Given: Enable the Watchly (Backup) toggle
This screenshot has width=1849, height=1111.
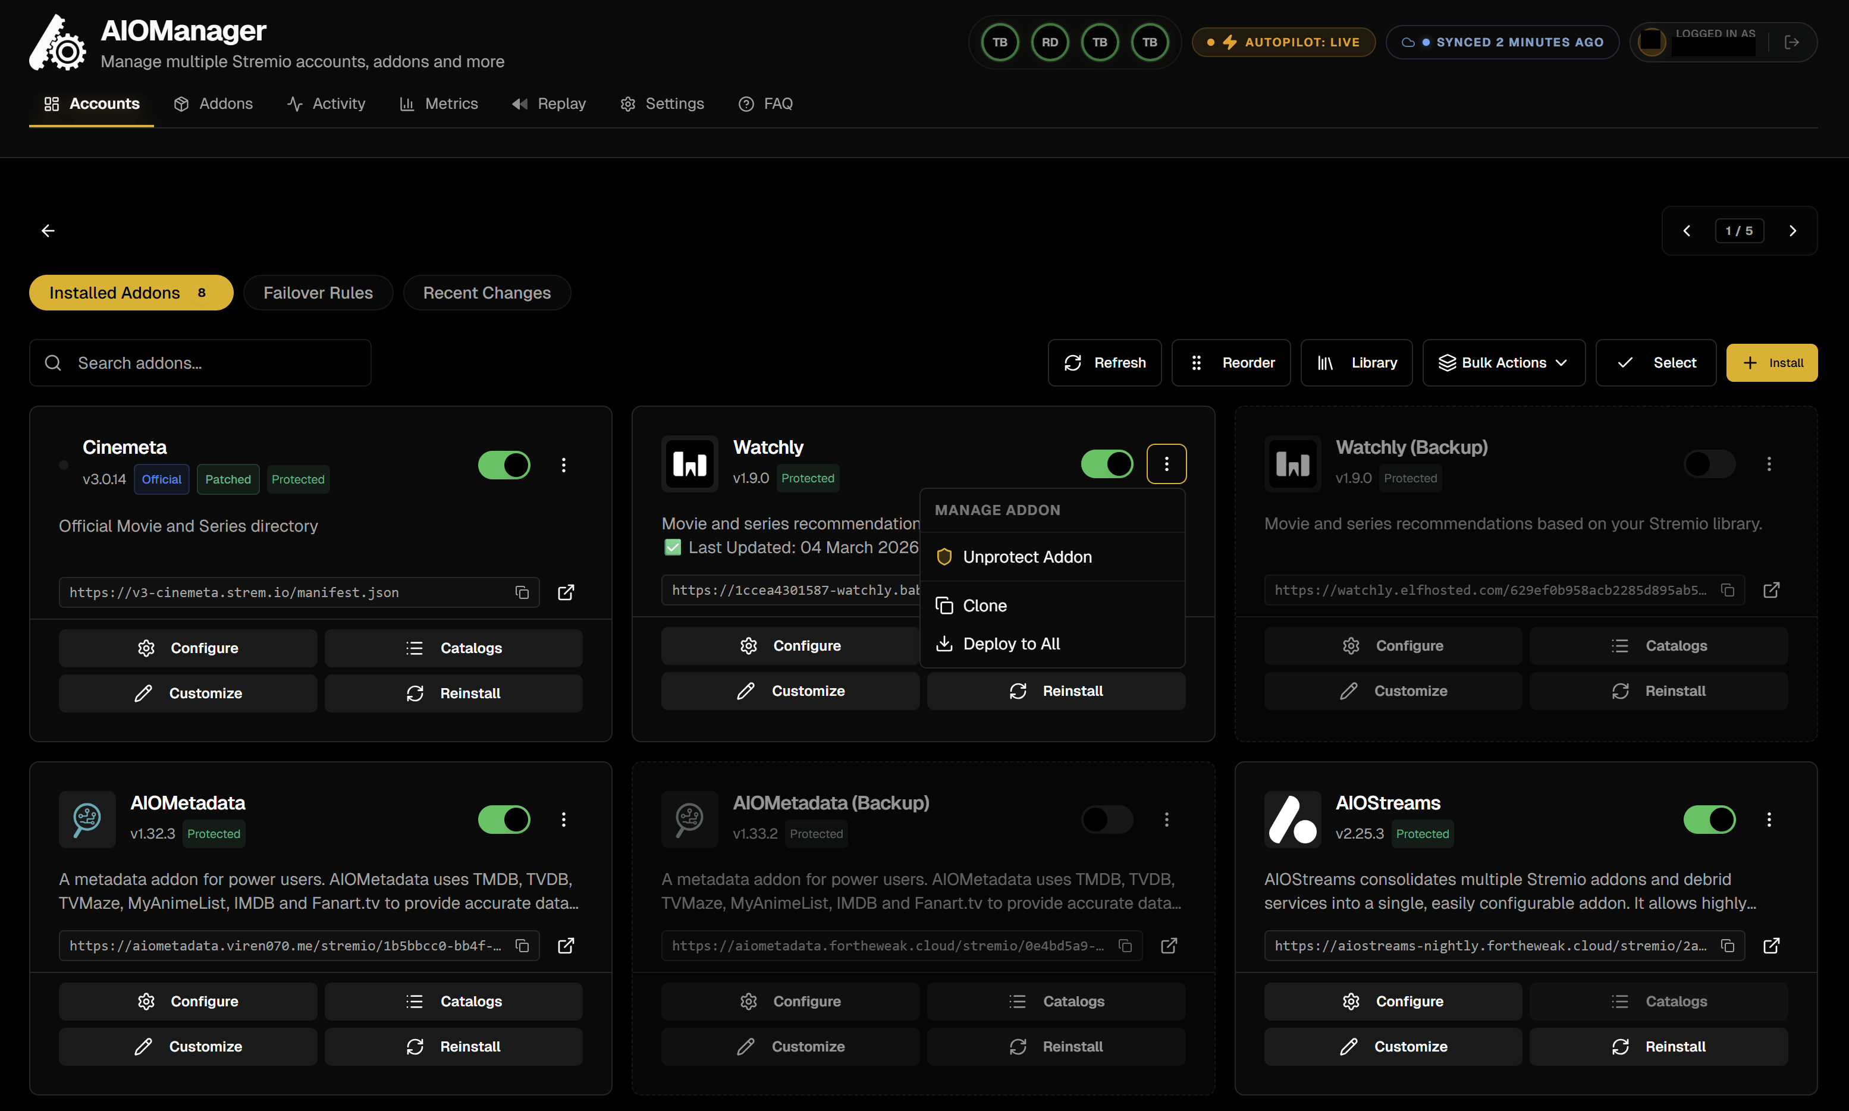Looking at the screenshot, I should pos(1709,463).
